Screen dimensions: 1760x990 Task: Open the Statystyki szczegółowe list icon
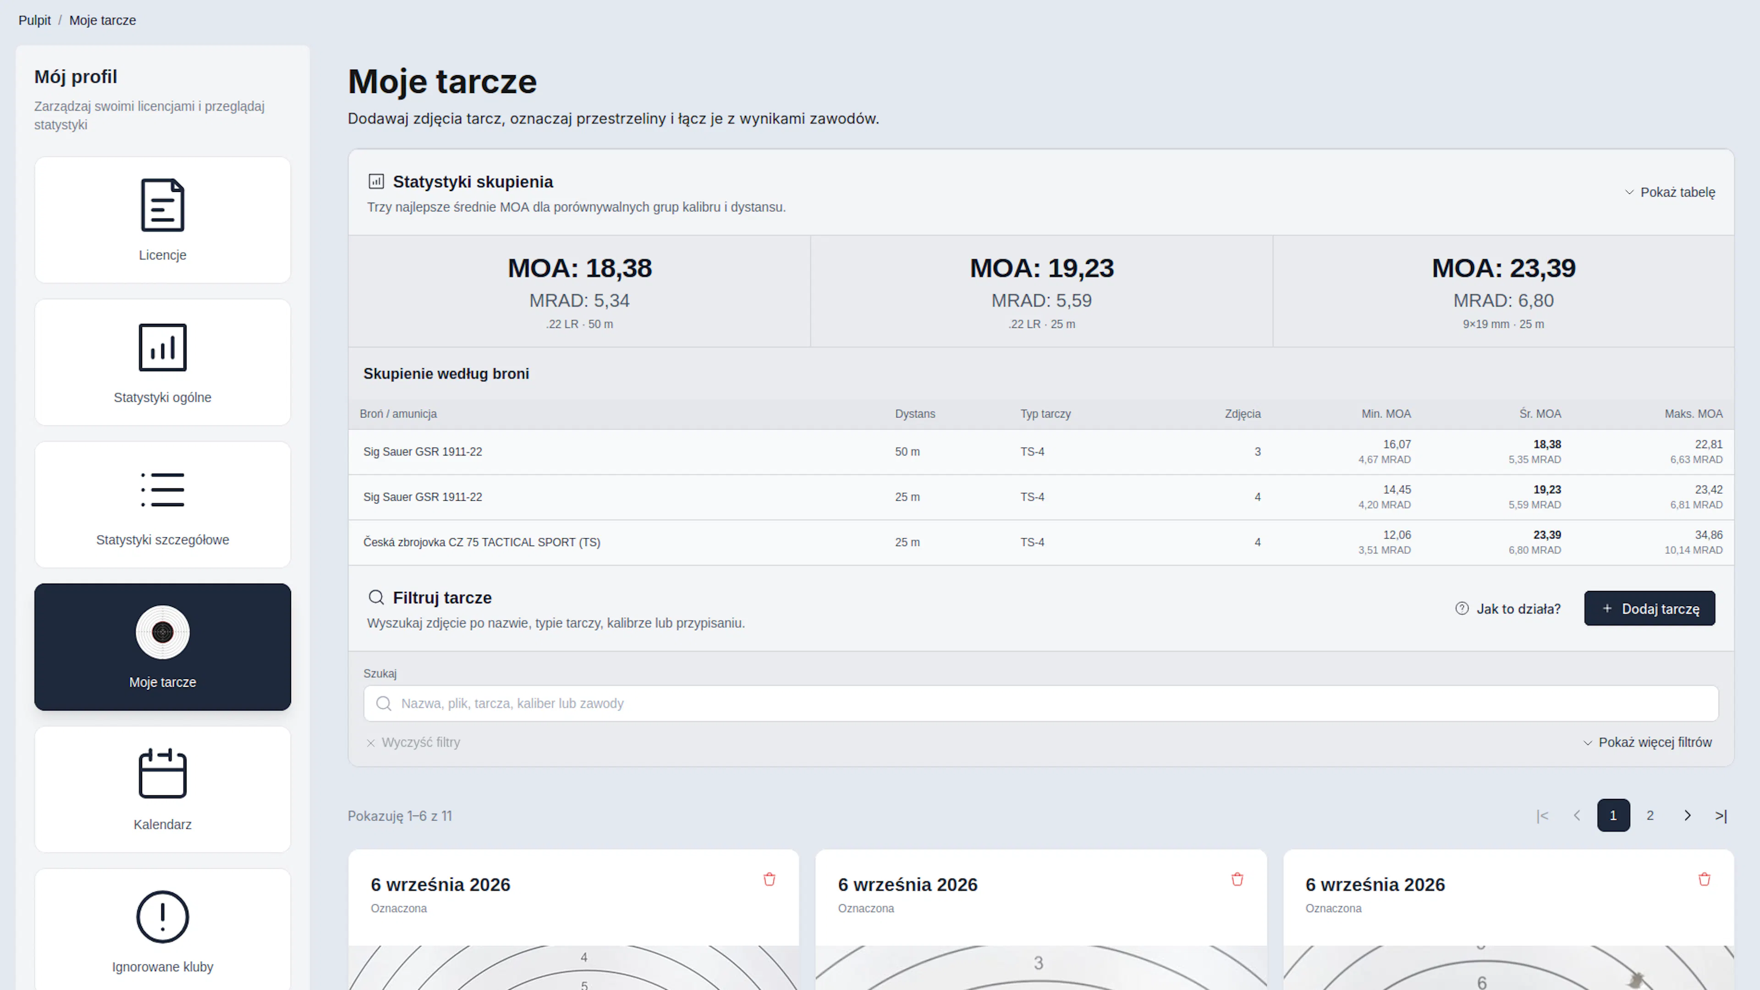tap(163, 490)
